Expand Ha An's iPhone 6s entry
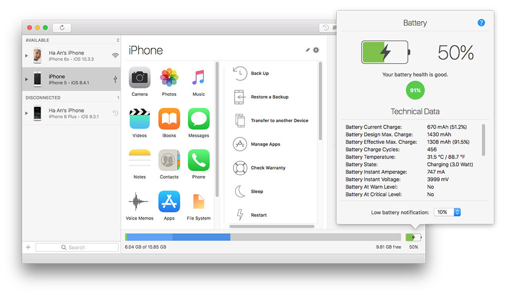506x295 pixels. click(x=27, y=55)
